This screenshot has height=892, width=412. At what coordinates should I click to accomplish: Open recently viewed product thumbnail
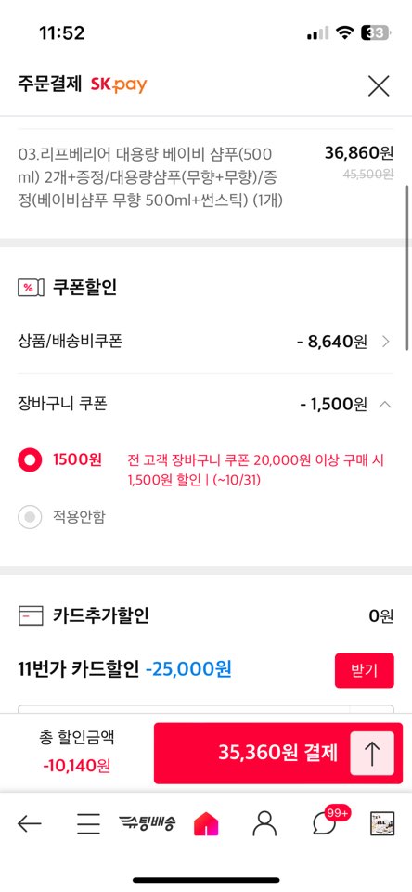pyautogui.click(x=381, y=823)
